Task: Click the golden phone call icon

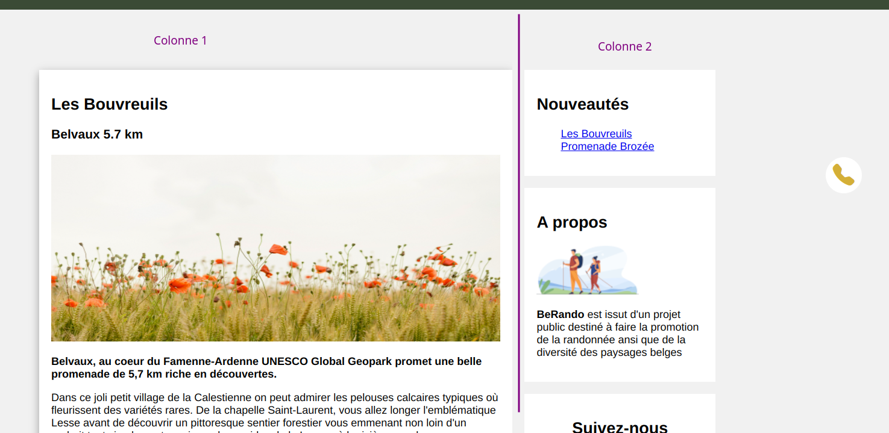Action: 843,175
